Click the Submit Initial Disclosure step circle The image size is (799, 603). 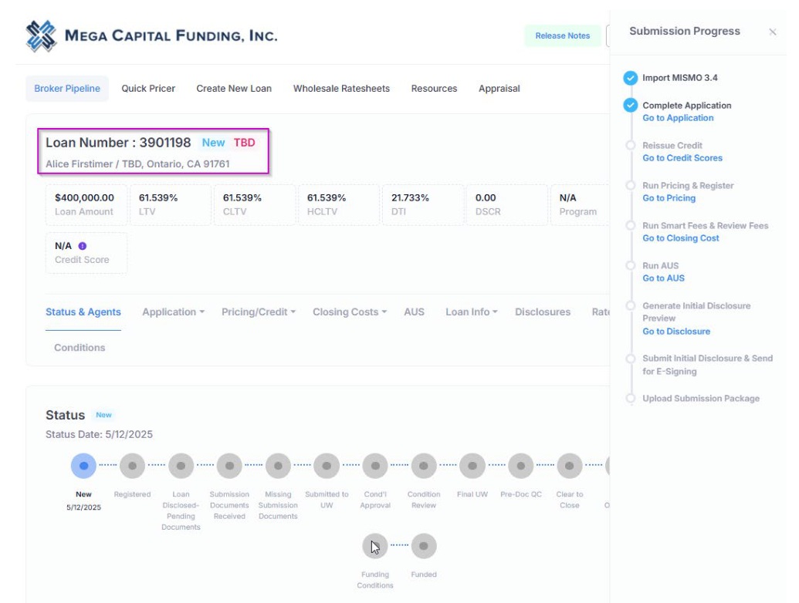[631, 359]
